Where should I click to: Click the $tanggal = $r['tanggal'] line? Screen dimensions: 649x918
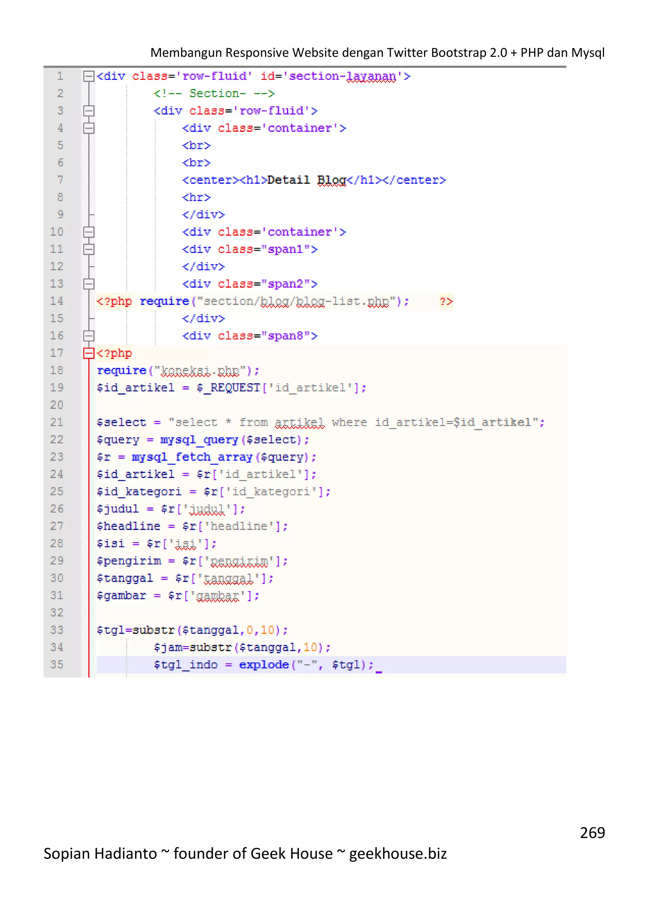(x=185, y=579)
